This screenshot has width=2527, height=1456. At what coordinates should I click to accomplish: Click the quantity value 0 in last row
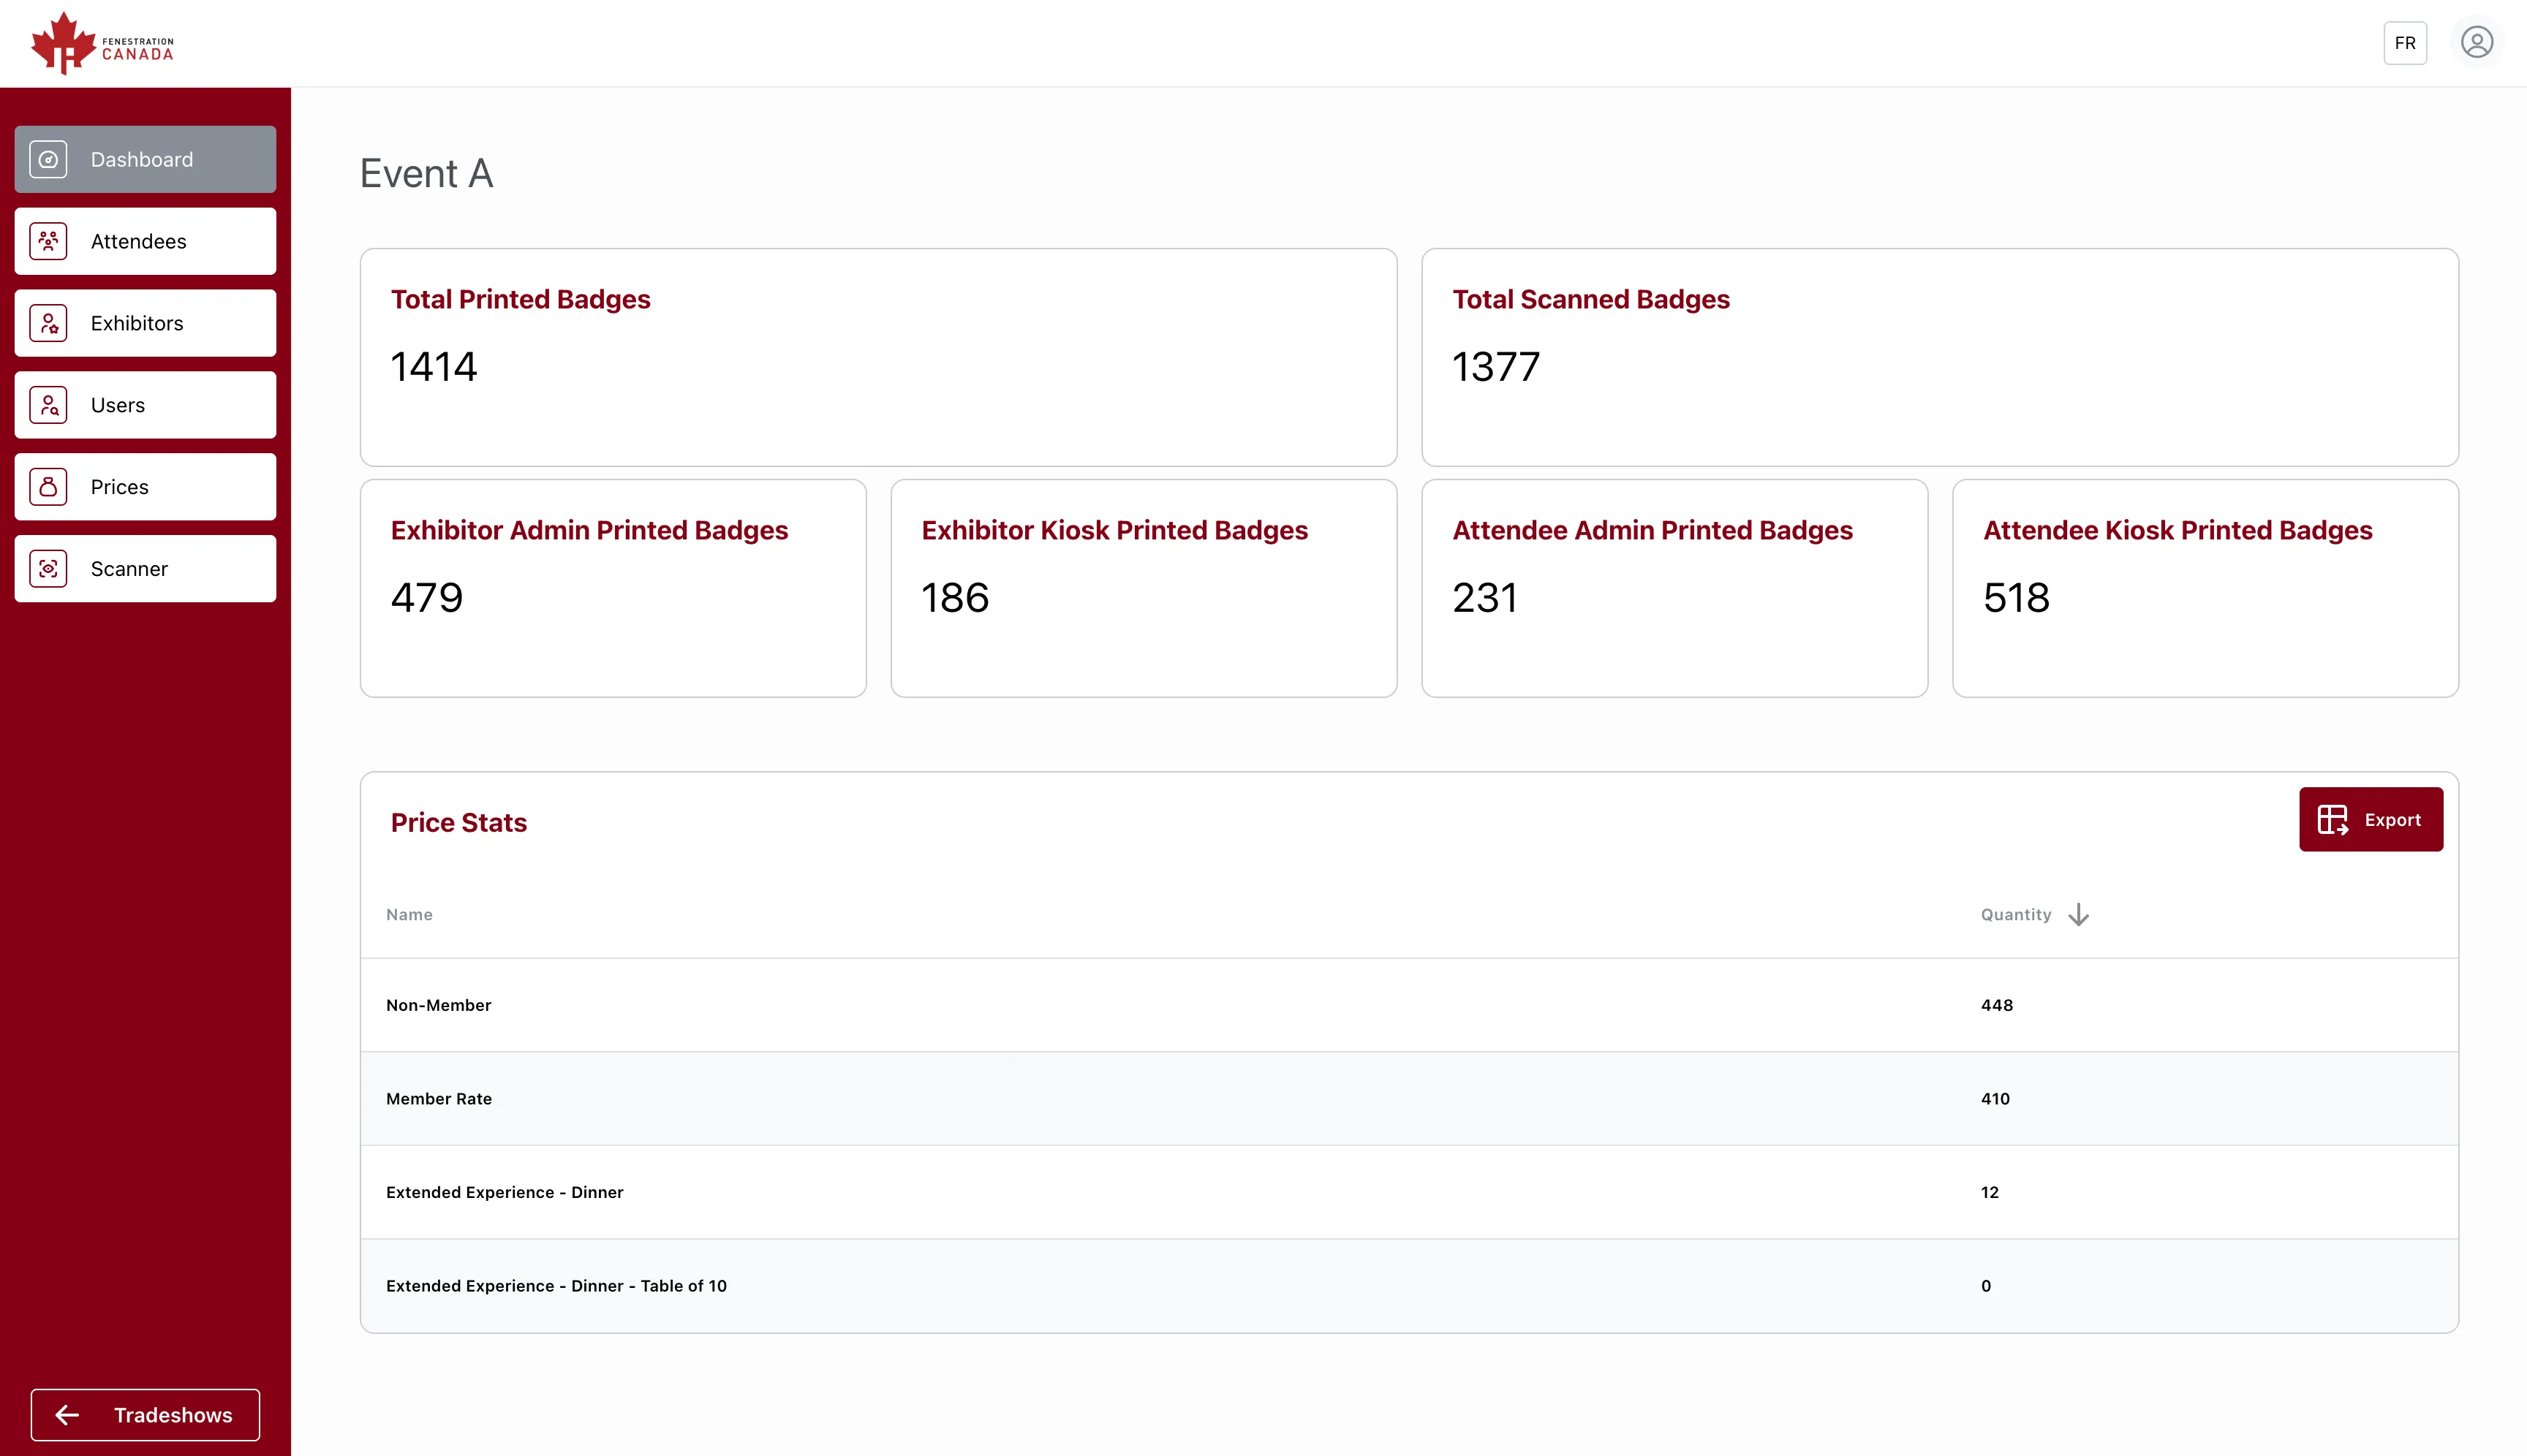coord(1986,1286)
